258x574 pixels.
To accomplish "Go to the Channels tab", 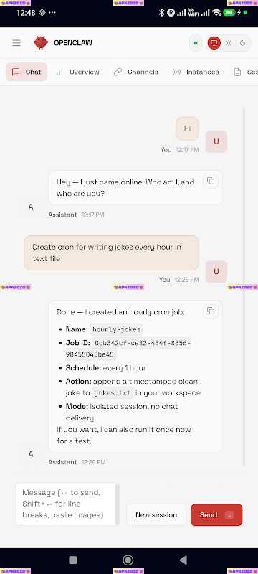I will point(135,72).
